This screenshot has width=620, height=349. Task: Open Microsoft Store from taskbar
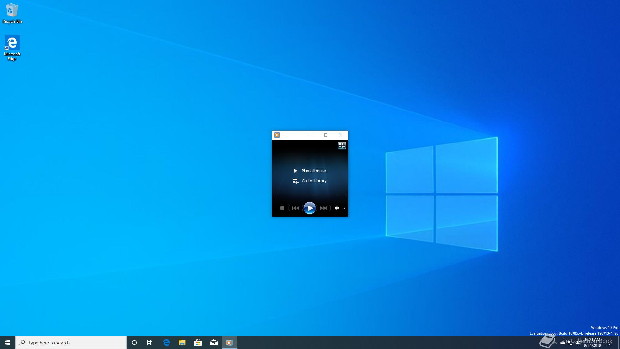[x=198, y=343]
